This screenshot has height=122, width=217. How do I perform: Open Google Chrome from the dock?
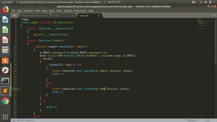(x=5, y=101)
